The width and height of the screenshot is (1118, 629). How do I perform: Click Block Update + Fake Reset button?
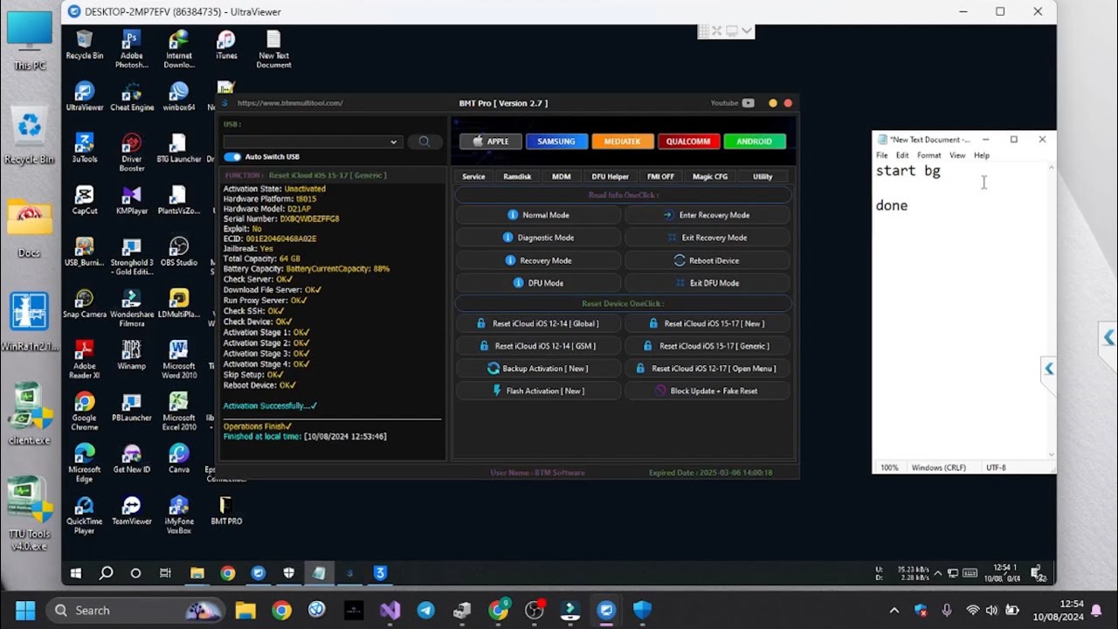(707, 391)
